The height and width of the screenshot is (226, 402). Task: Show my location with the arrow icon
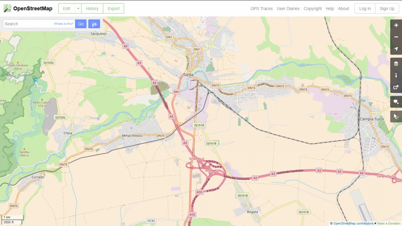click(396, 49)
